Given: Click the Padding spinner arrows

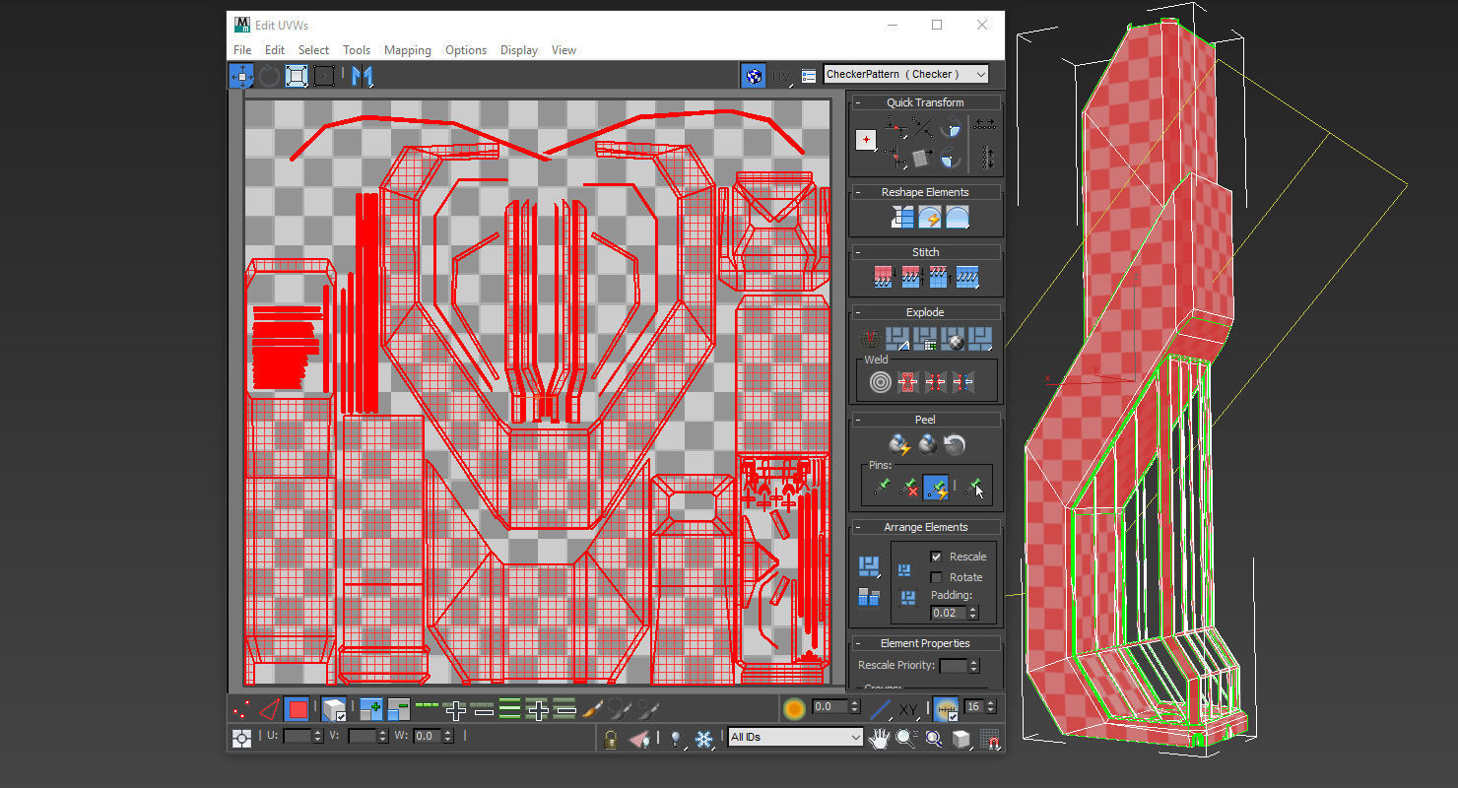Looking at the screenshot, I should 973,613.
